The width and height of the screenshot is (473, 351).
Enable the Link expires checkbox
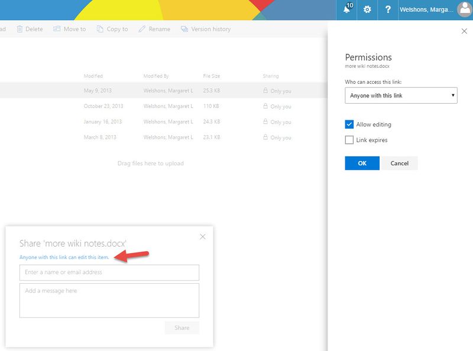(x=349, y=140)
